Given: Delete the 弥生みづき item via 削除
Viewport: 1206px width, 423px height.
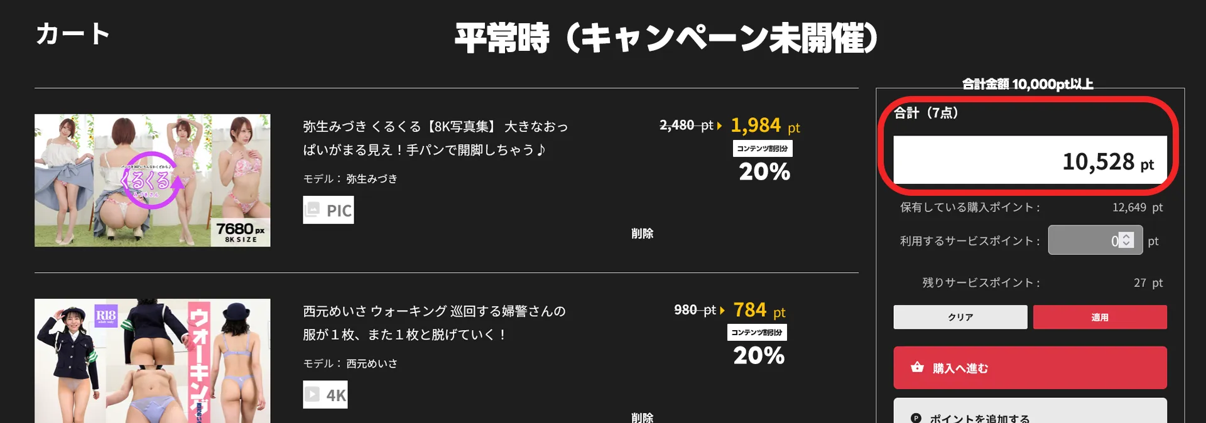Looking at the screenshot, I should 642,233.
